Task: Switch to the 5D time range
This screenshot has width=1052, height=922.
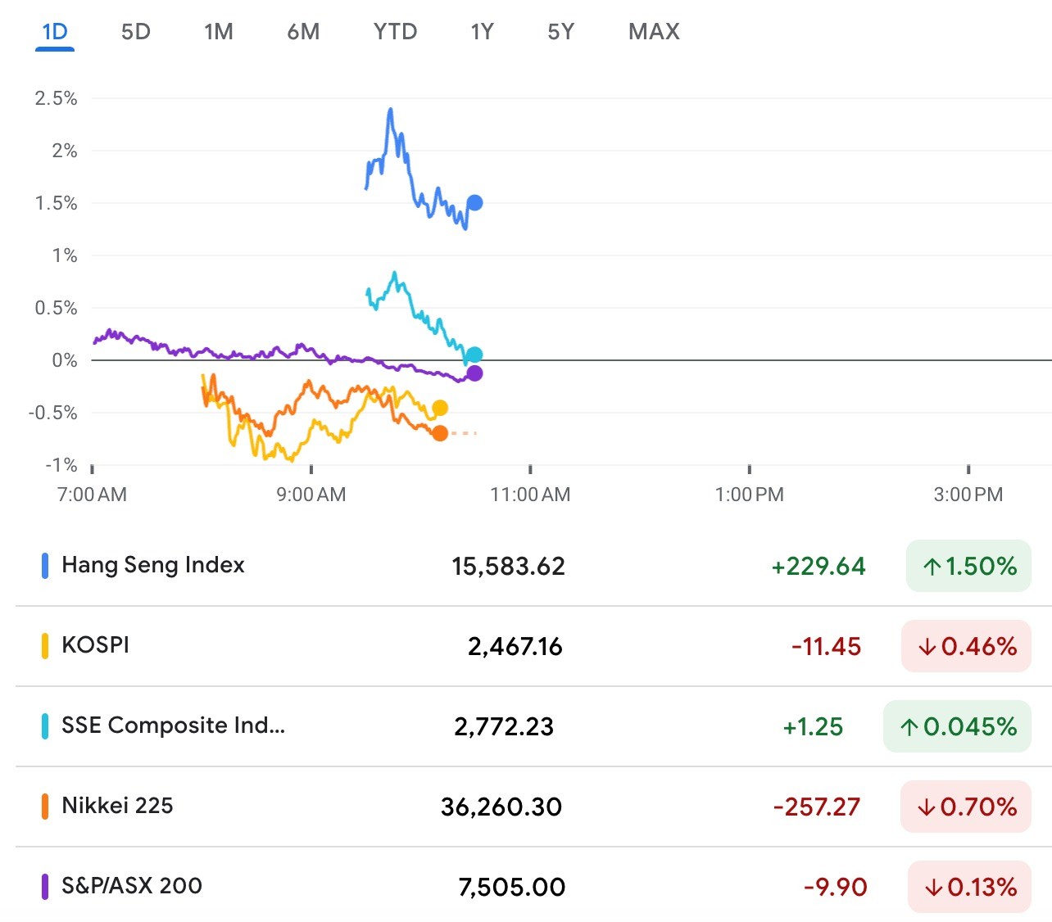Action: click(x=136, y=32)
